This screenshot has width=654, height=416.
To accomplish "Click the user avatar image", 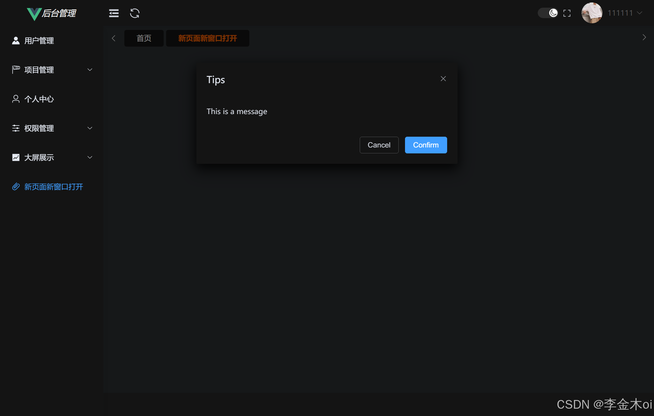I will [591, 13].
